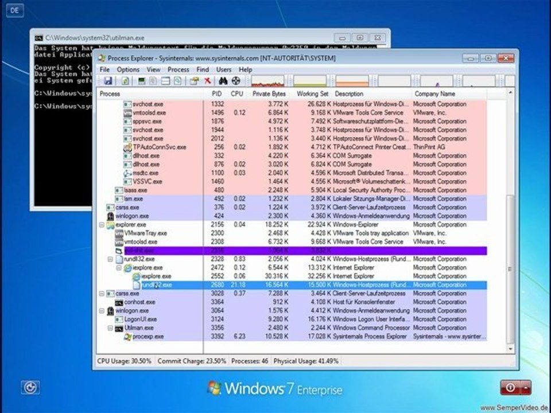Open the Options menu
Image resolution: width=551 pixels, height=413 pixels.
128,69
